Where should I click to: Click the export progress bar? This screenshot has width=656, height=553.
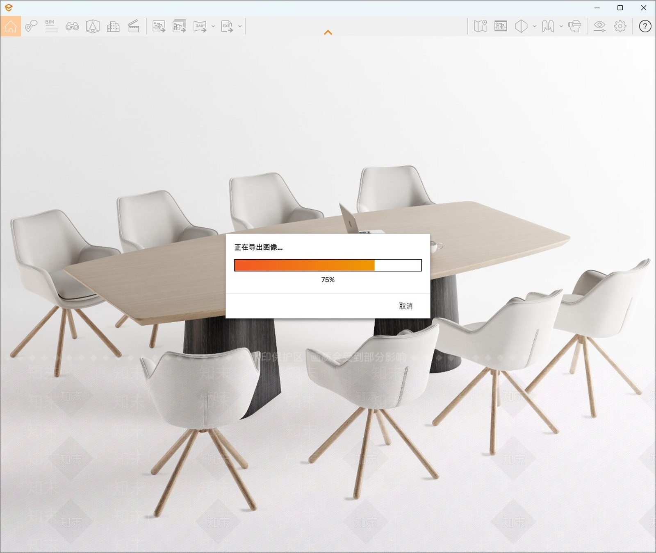(x=328, y=265)
